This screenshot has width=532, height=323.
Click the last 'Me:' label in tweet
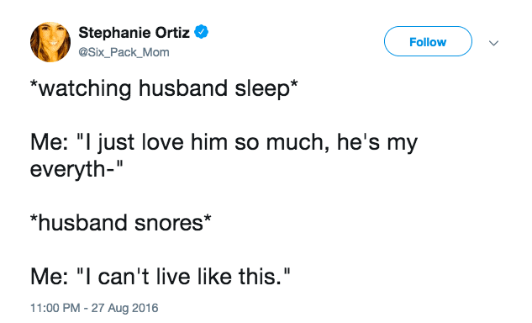click(x=50, y=277)
